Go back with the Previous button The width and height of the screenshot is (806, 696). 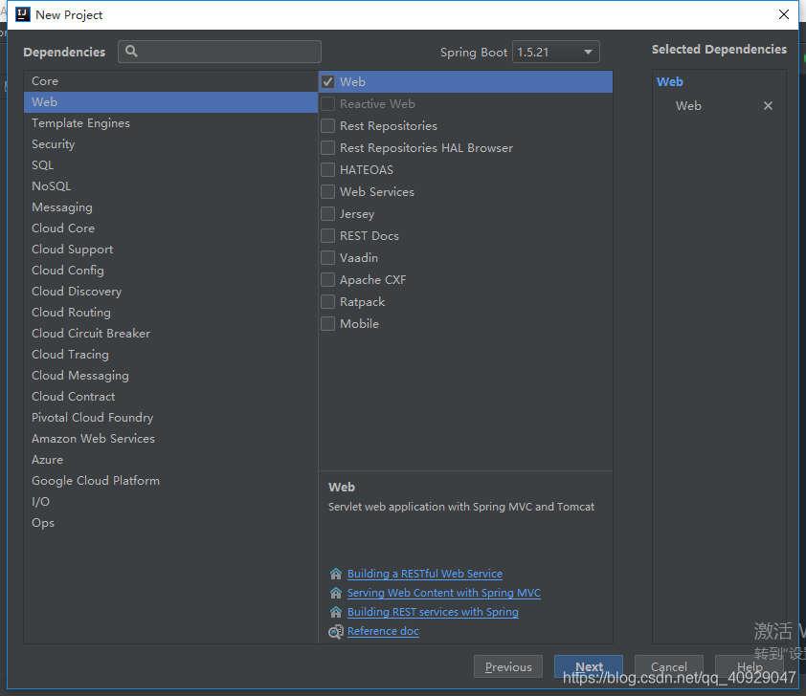[x=508, y=666]
